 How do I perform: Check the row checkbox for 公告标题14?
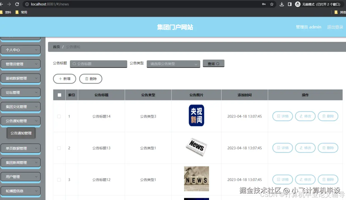point(59,116)
